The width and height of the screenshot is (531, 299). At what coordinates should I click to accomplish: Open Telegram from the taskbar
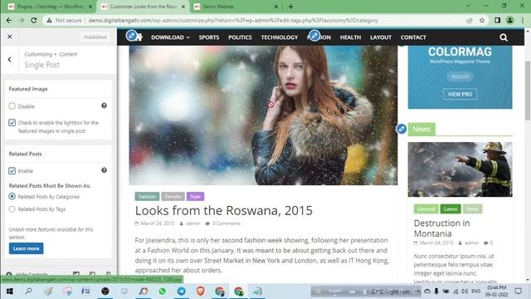pos(182,292)
